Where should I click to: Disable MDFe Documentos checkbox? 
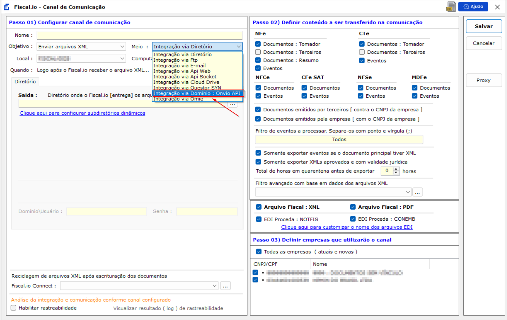click(415, 88)
